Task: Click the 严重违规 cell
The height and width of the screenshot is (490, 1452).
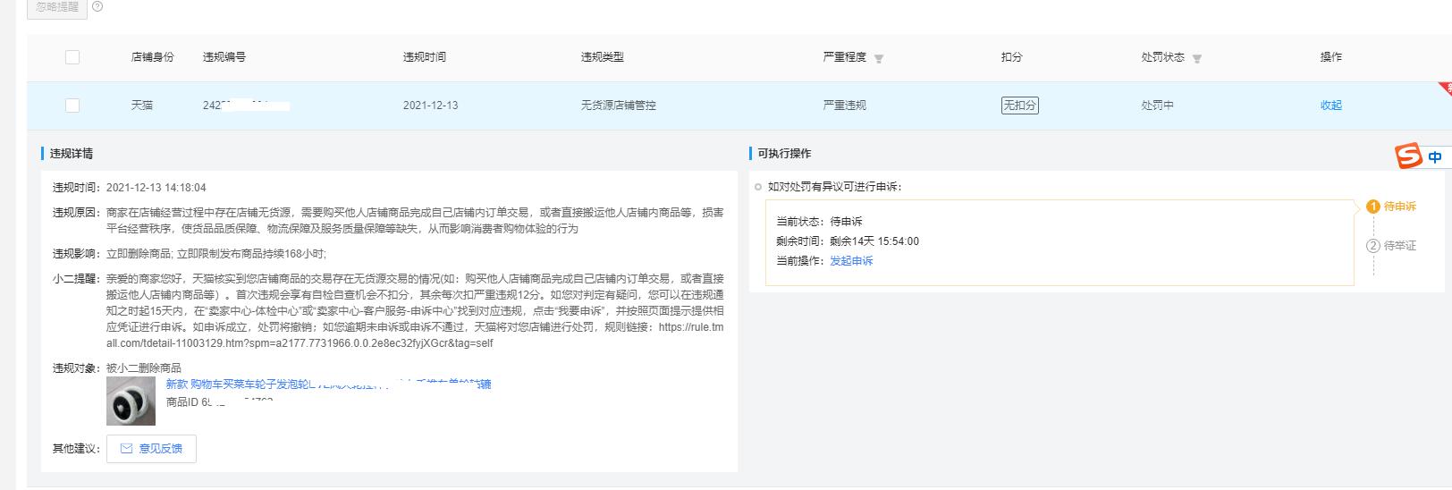Action: click(845, 106)
